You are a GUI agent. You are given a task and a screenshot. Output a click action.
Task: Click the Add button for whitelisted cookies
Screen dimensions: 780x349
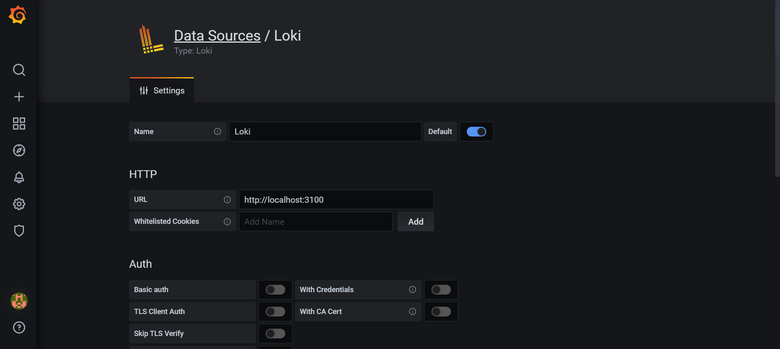click(415, 221)
